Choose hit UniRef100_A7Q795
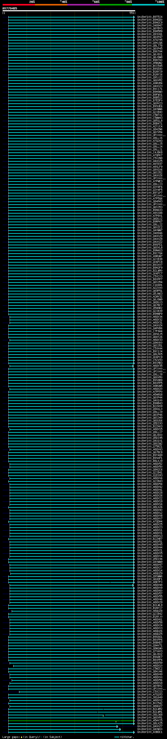The height and width of the screenshot is (739, 167). click(150, 40)
